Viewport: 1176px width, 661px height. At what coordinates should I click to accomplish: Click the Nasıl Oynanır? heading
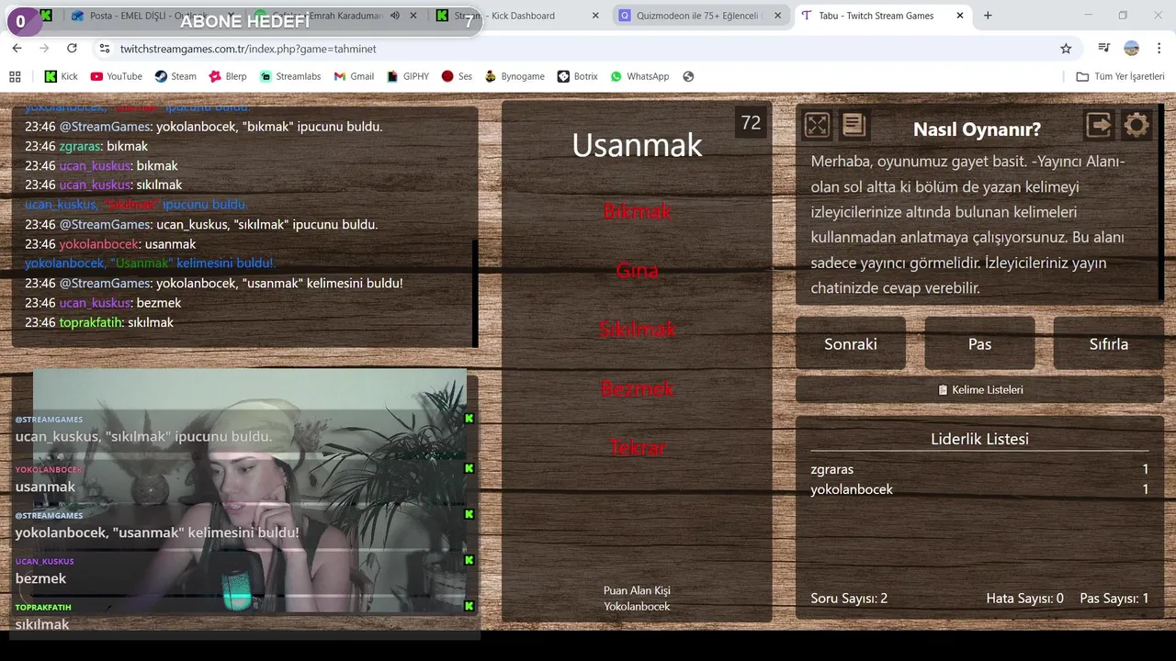tap(977, 129)
